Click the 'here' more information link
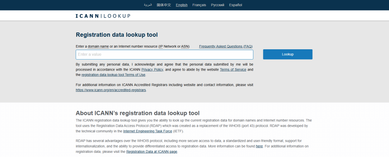This screenshot has width=389, height=157. (x=259, y=146)
